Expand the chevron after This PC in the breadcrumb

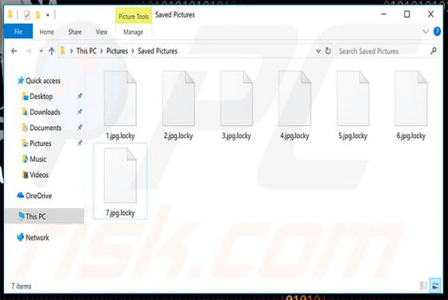pyautogui.click(x=102, y=51)
